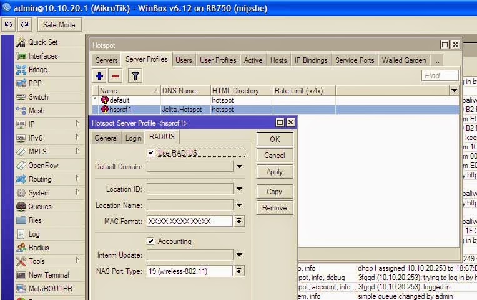The image size is (477, 300).
Task: Switch to Servers tab
Action: (x=107, y=60)
